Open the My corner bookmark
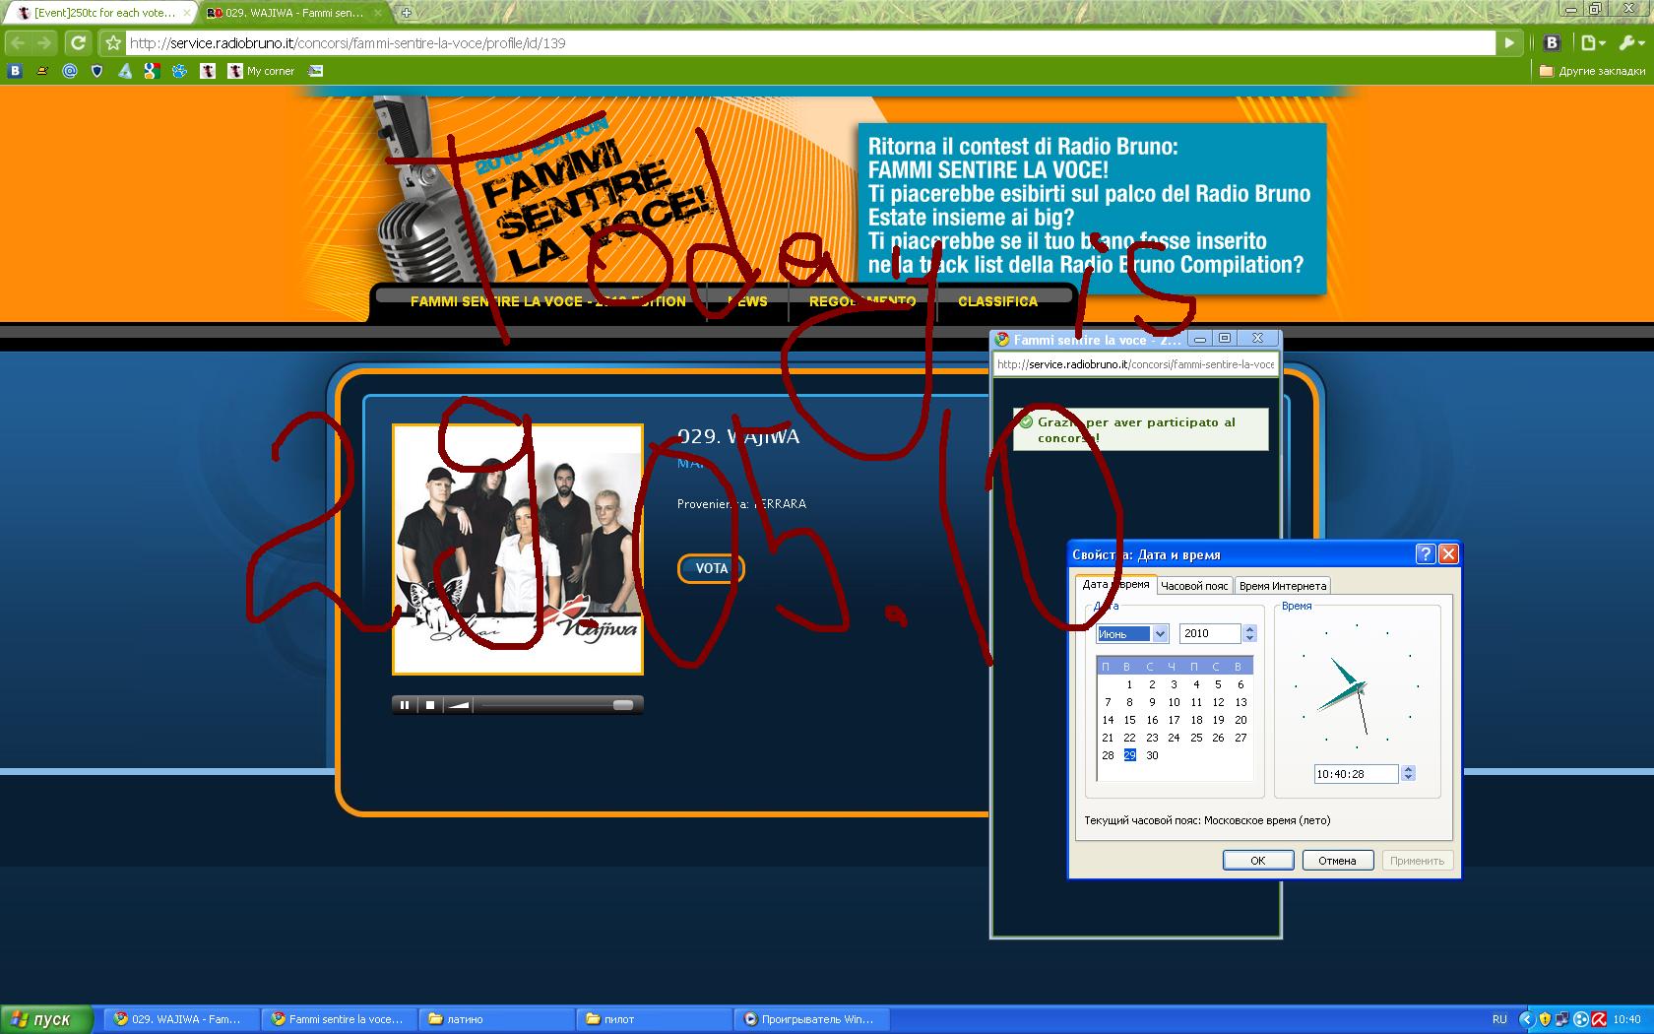Screen dimensions: 1654x1034 click(x=262, y=71)
